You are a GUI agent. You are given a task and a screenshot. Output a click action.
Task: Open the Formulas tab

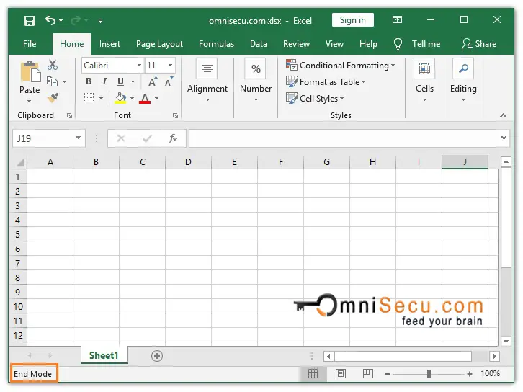[x=216, y=44]
